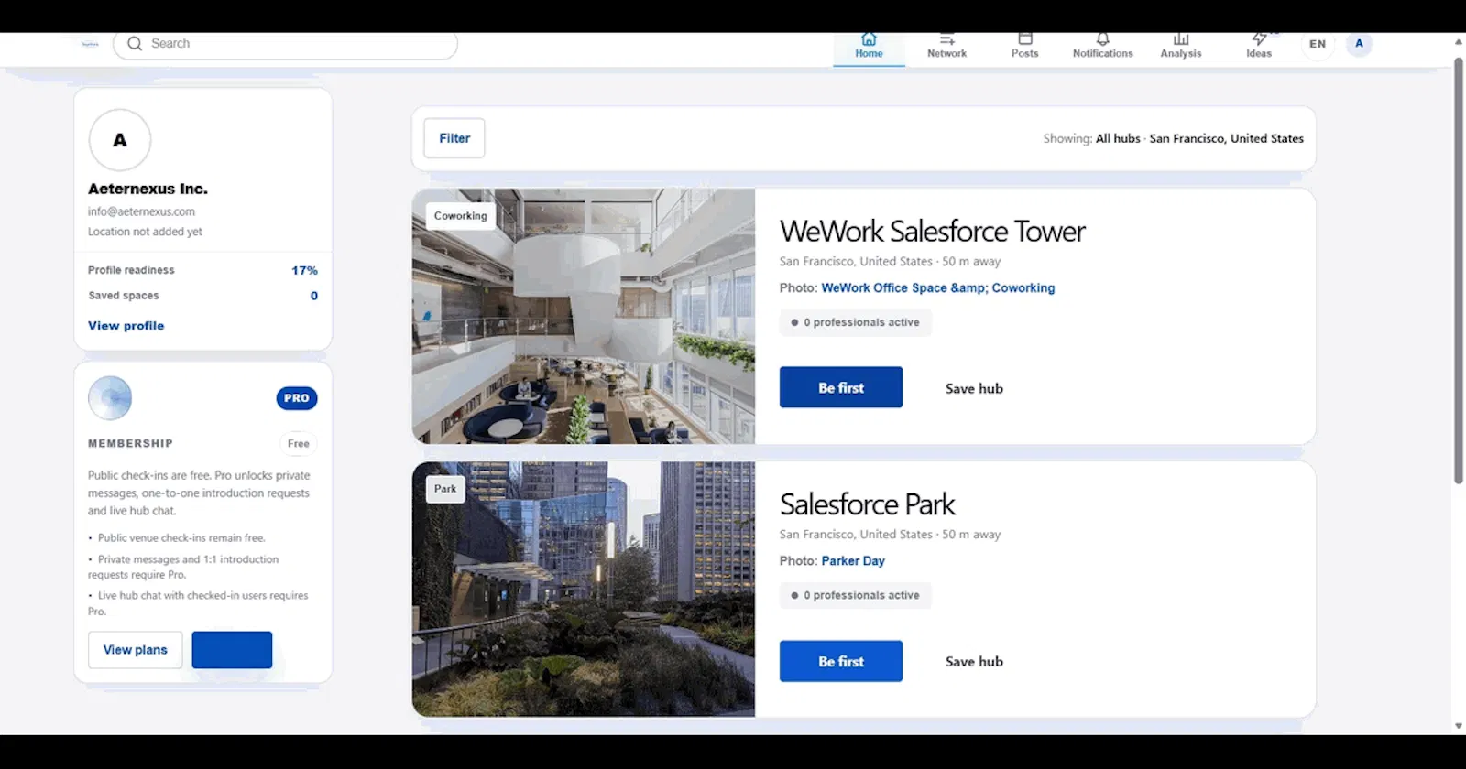Click the PRO badge
1466x769 pixels.
pos(297,398)
